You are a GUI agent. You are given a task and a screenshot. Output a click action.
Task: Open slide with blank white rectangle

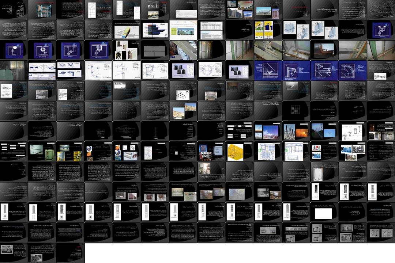(324, 213)
